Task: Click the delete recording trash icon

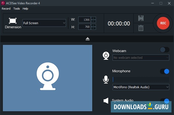Action: pyautogui.click(x=141, y=28)
